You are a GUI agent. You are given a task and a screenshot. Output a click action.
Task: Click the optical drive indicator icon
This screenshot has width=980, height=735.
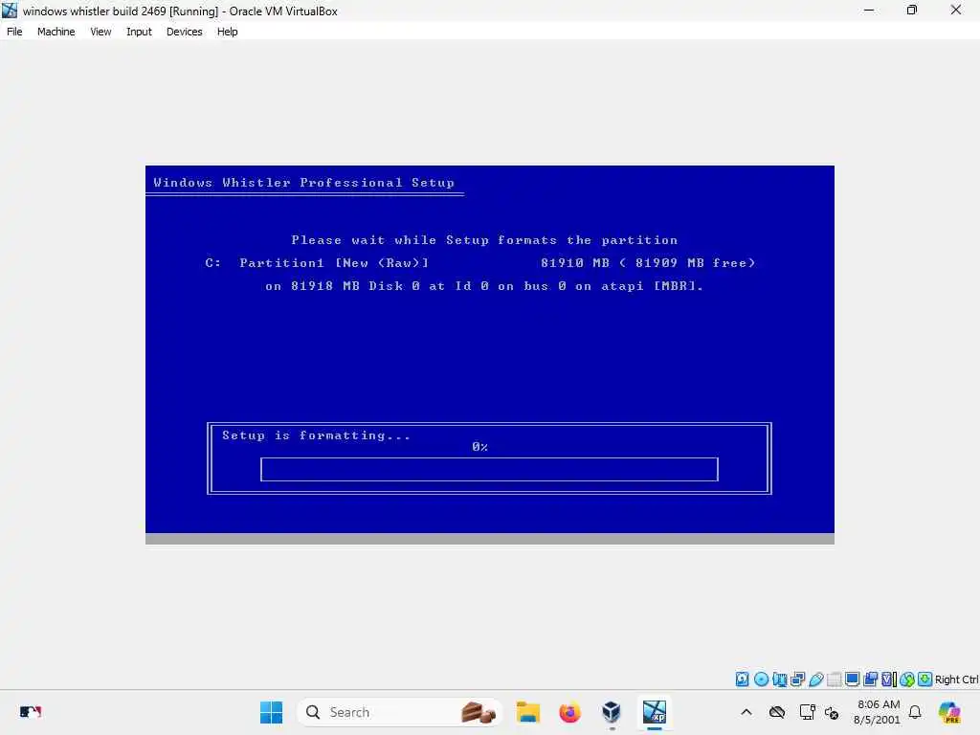point(761,679)
